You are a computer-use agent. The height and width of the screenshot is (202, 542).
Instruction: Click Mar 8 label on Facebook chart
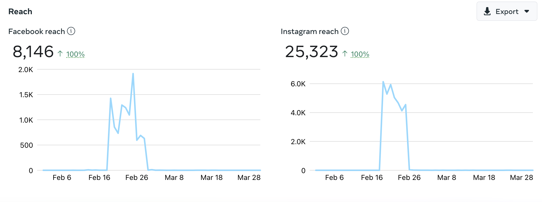point(174,178)
